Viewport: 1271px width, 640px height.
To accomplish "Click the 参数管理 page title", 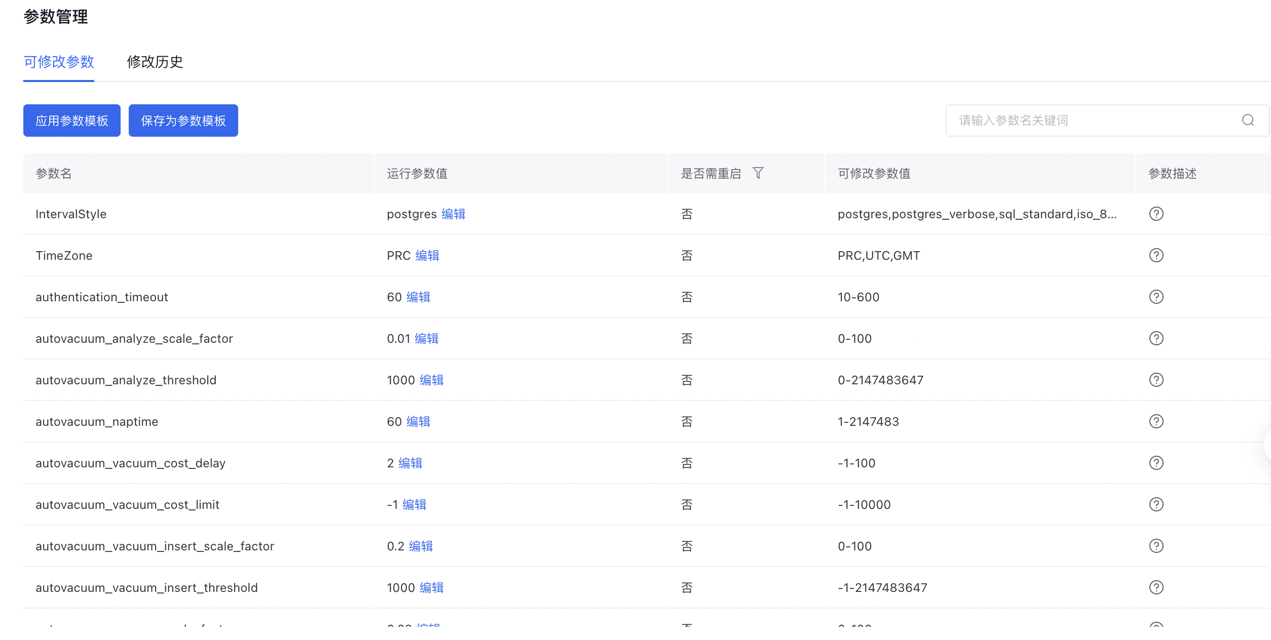I will click(x=56, y=17).
